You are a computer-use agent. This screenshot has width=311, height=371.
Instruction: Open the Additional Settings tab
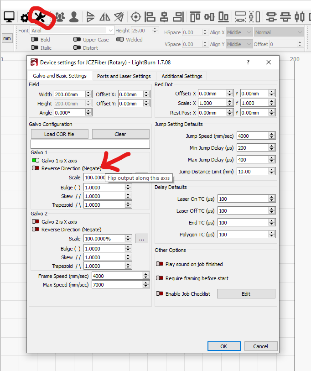tap(182, 76)
